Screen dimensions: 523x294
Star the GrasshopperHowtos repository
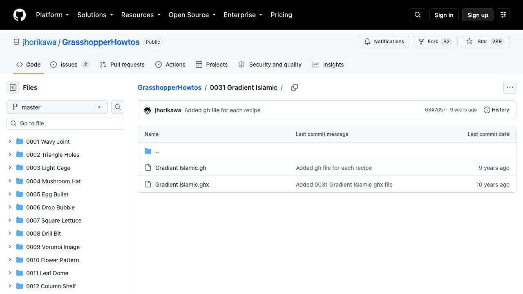point(485,42)
